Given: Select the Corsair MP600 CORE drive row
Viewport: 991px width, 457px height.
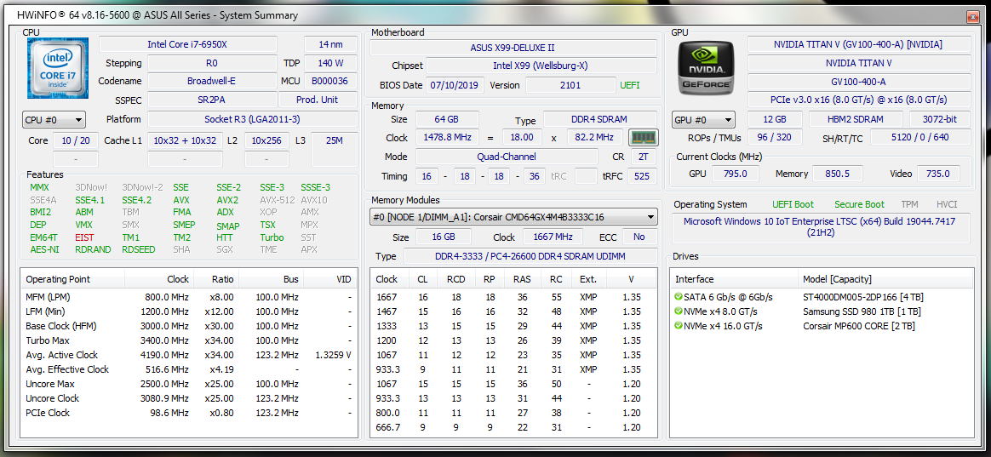Looking at the screenshot, I should click(x=821, y=326).
